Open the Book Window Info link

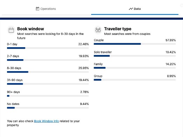coord(46,121)
